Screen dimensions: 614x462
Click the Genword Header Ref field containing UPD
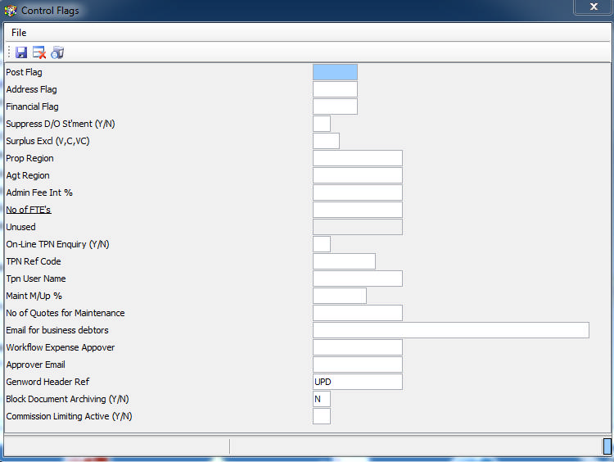pos(357,382)
